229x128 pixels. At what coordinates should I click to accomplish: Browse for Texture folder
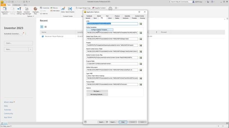(141, 84)
